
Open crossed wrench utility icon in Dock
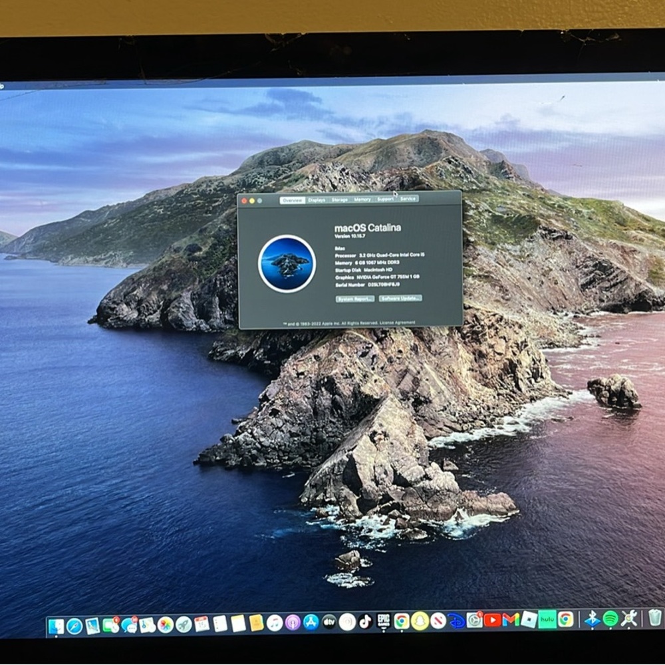pos(628,618)
